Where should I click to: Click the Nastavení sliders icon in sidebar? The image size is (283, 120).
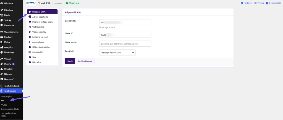[x=2, y=79]
